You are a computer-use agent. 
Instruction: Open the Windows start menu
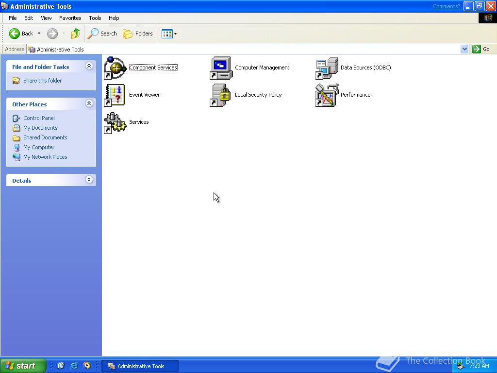(x=23, y=366)
